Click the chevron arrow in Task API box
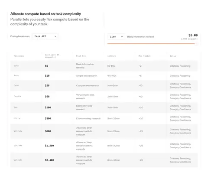Viewport: 208px width, 179px height. [x=55, y=36]
